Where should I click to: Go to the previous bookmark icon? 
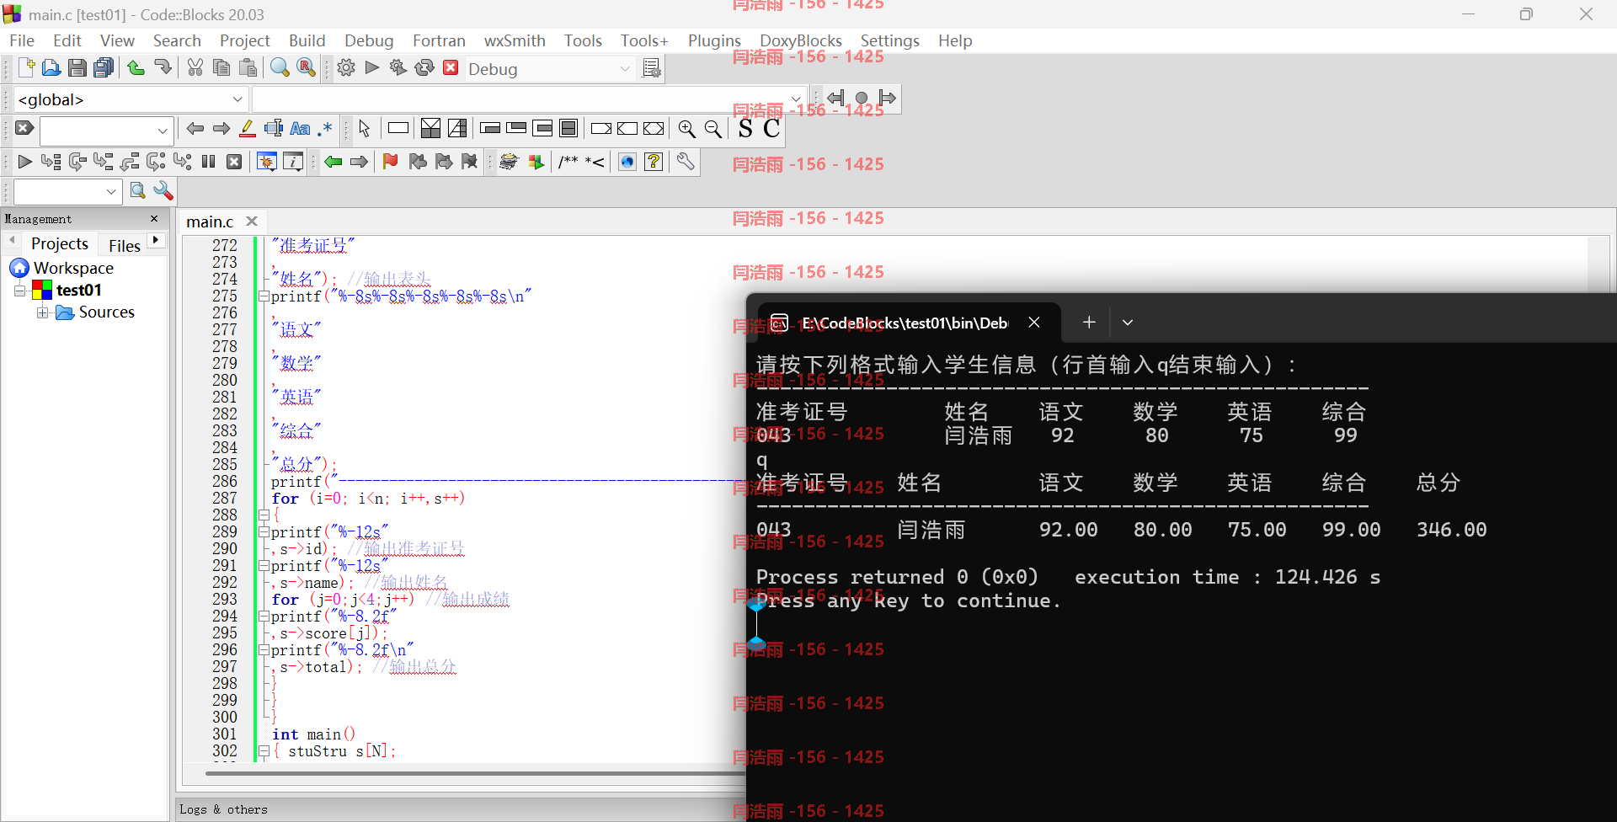[418, 162]
